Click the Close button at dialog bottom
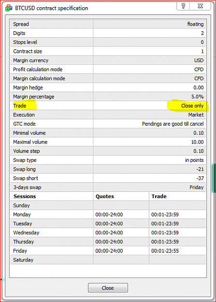 click(108, 288)
